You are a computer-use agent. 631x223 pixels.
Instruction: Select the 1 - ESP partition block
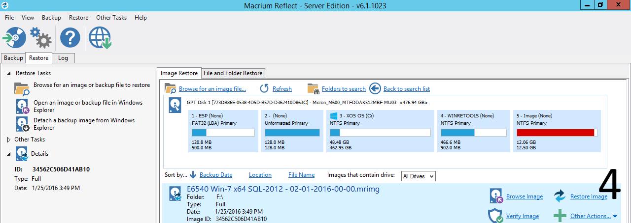click(223, 131)
